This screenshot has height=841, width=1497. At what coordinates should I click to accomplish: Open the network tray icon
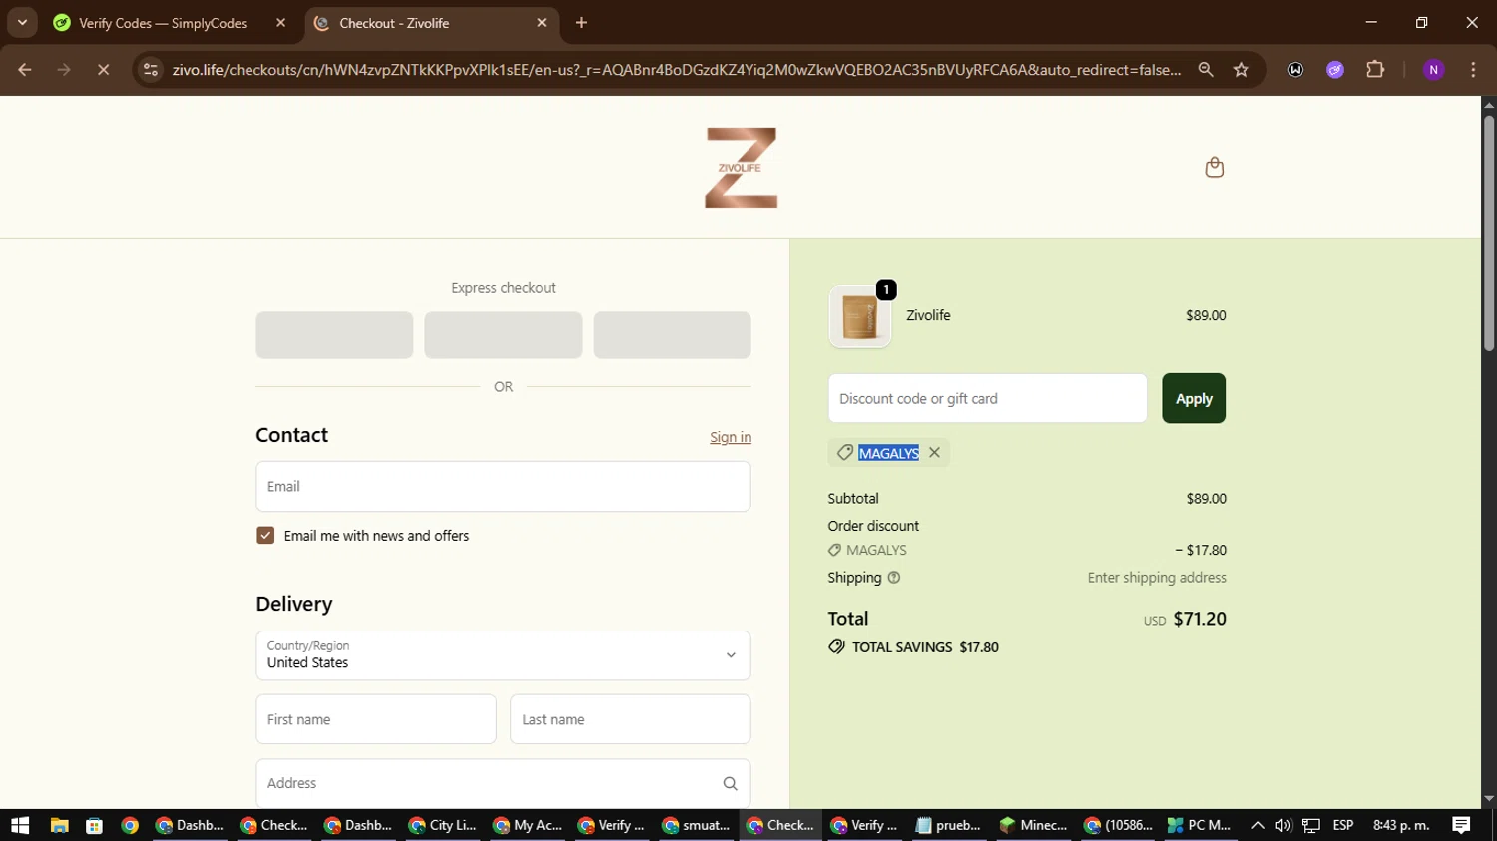pyautogui.click(x=1311, y=825)
